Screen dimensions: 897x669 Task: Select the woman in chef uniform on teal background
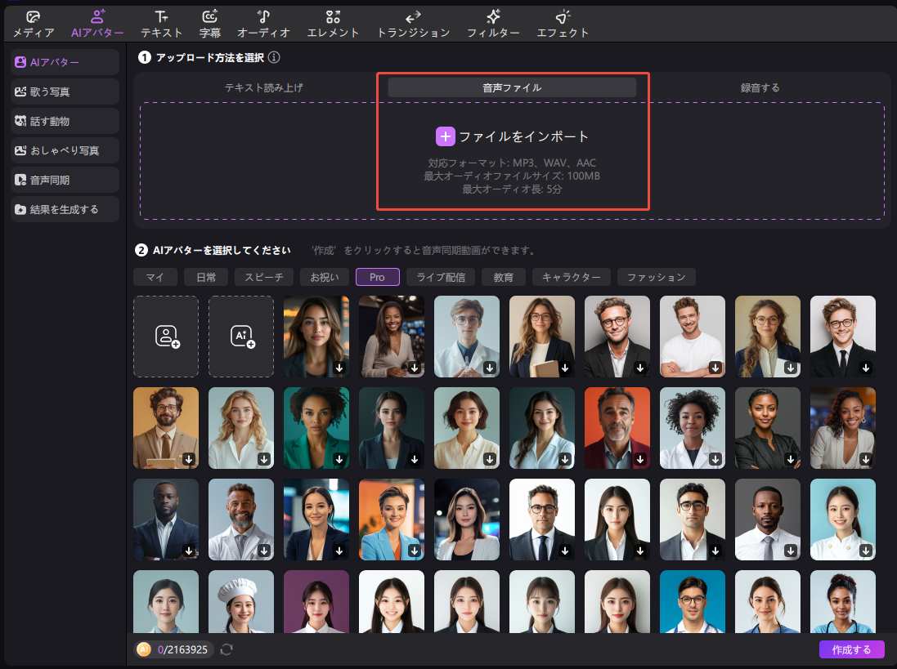[843, 520]
